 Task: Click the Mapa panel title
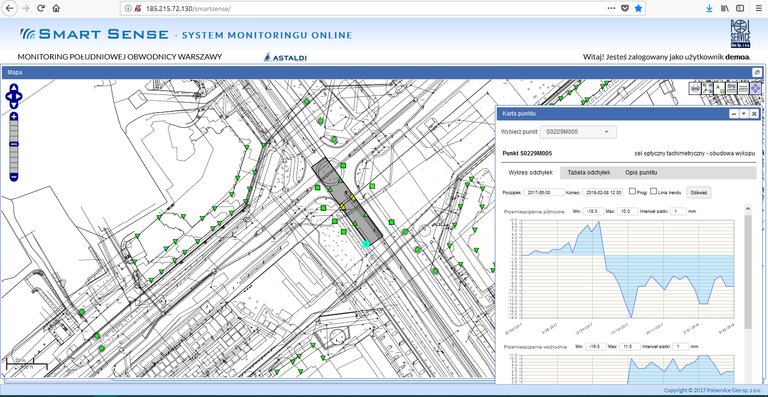pos(15,72)
